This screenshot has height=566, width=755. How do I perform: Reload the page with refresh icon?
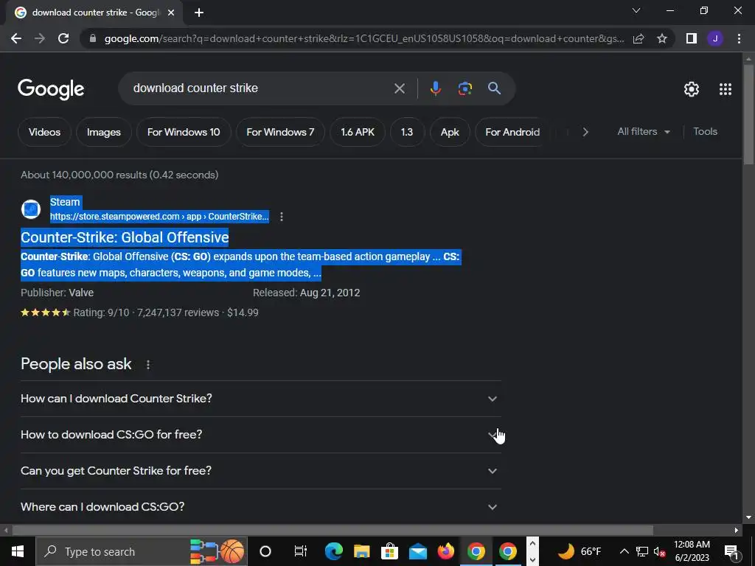tap(63, 38)
